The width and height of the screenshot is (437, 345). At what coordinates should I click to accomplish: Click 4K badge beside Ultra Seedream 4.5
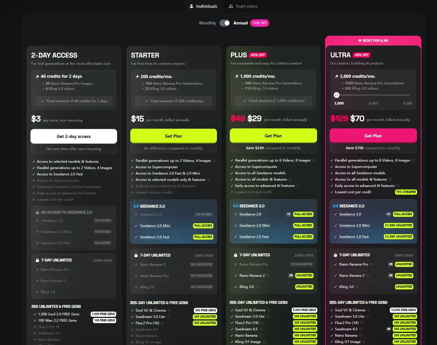[x=389, y=329]
